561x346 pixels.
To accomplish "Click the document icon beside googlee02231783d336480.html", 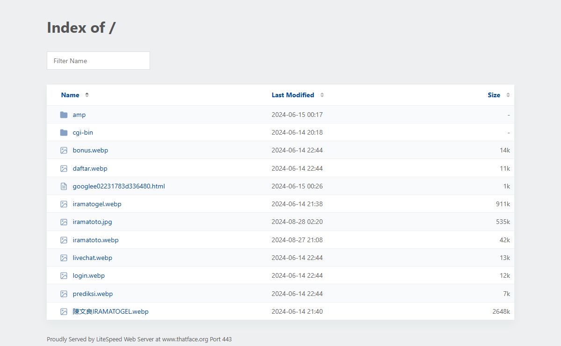I will point(64,186).
